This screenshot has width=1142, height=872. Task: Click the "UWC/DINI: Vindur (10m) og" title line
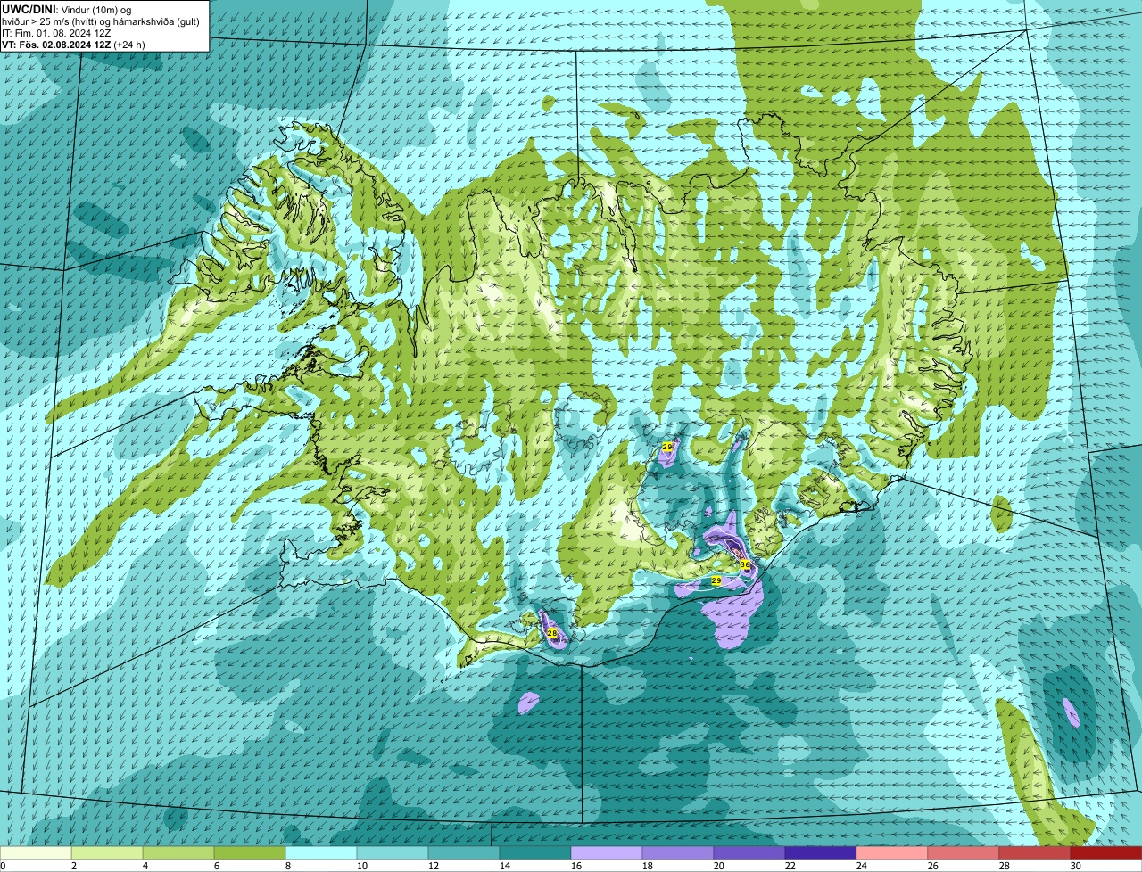(67, 9)
